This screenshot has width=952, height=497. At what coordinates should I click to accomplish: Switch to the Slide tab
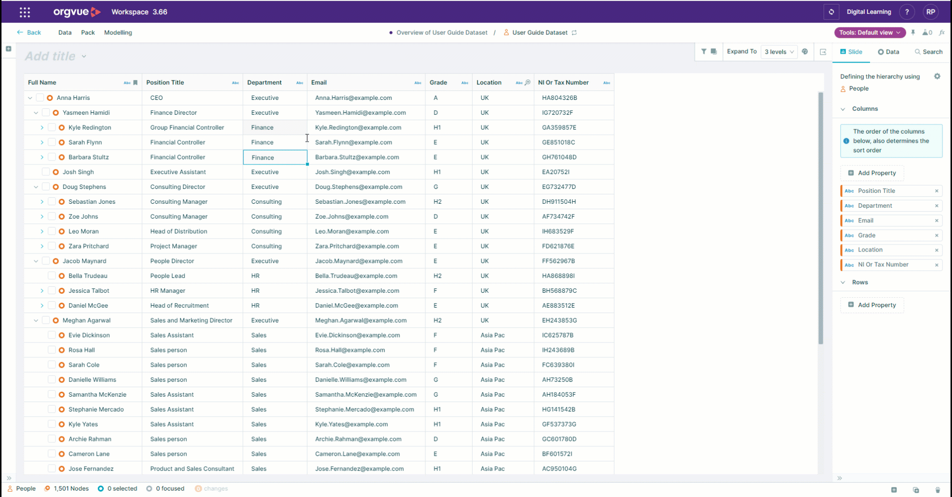[x=851, y=52]
